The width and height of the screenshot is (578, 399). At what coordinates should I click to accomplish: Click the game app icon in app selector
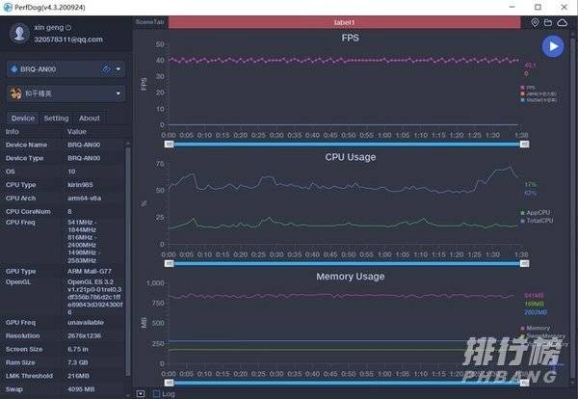(x=15, y=93)
